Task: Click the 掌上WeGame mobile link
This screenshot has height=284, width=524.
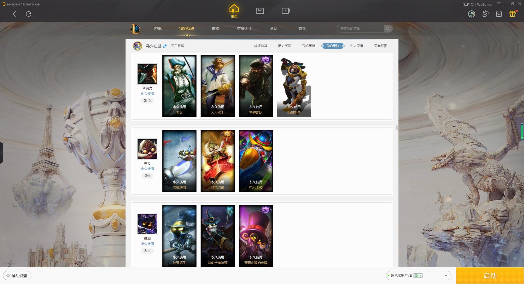Action: pyautogui.click(x=478, y=4)
